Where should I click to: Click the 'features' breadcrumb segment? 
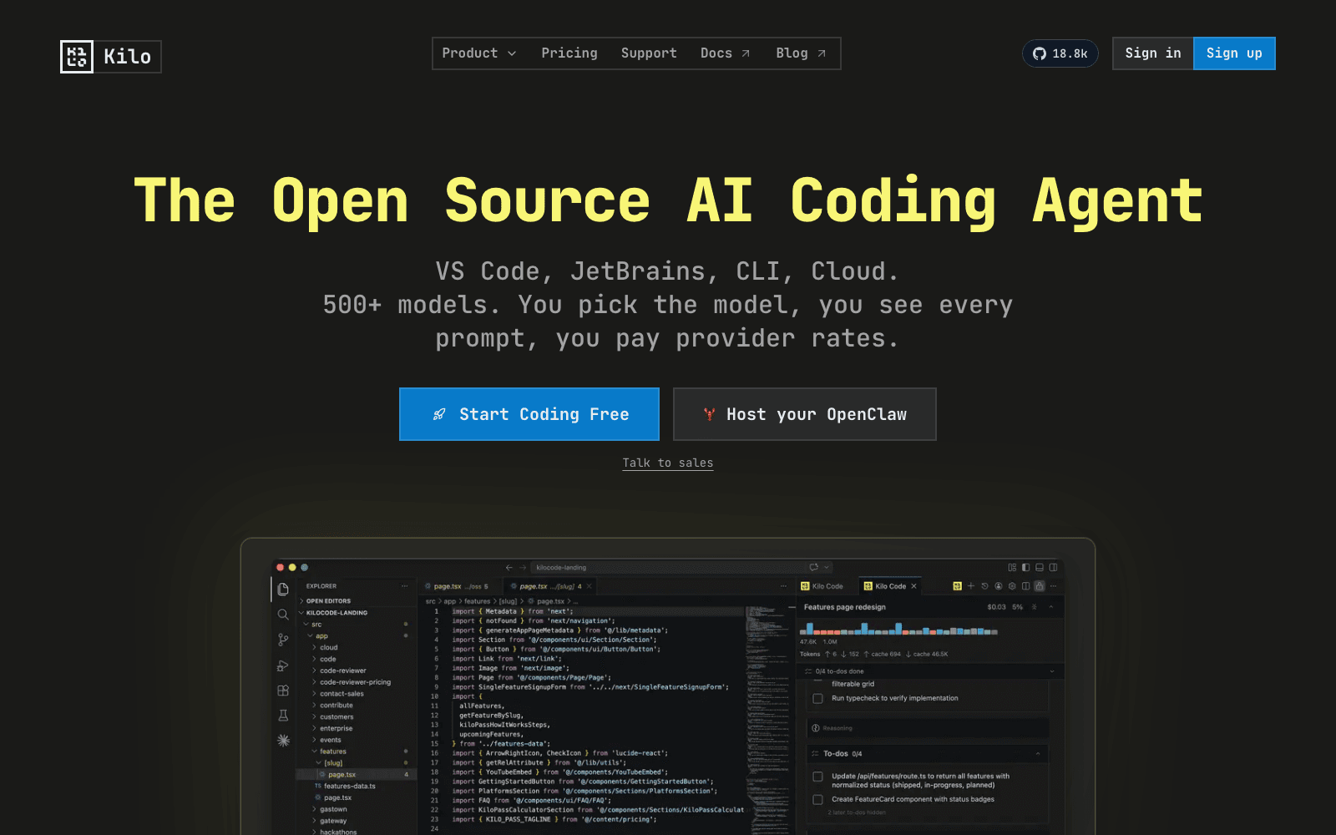point(477,601)
